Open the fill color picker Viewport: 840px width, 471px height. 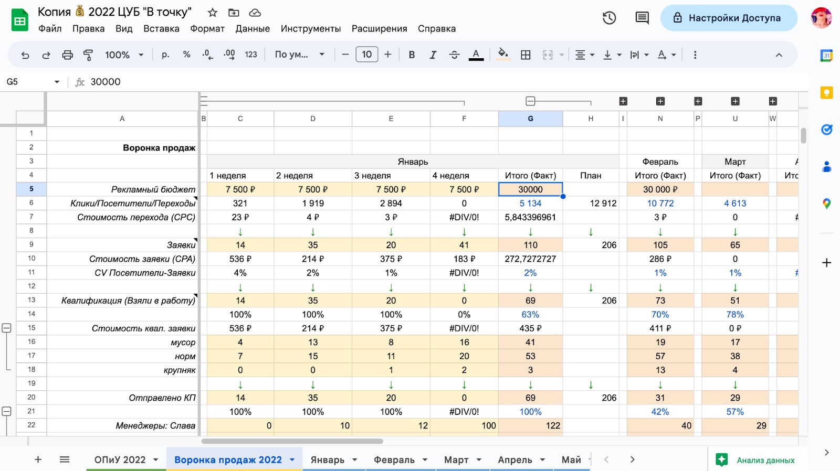(503, 55)
